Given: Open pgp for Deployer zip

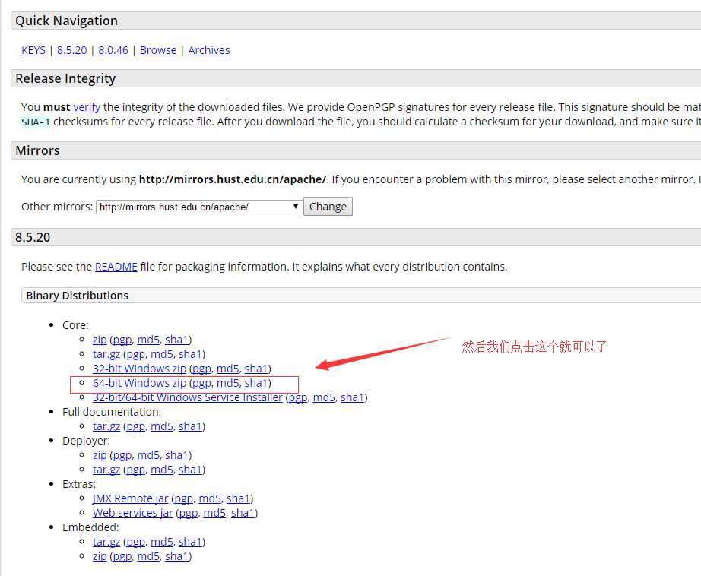Looking at the screenshot, I should coord(122,455).
